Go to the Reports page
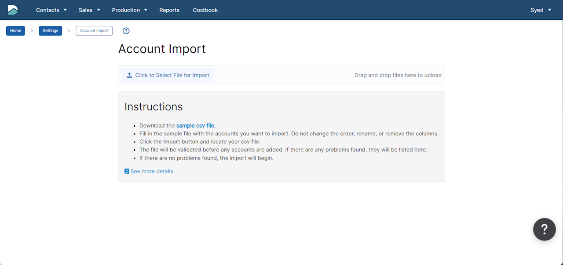The height and width of the screenshot is (265, 563). (x=169, y=10)
